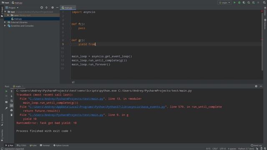Toggle the read-only lock icon in status bar
Viewport: 267px width, 150px height.
point(257,149)
